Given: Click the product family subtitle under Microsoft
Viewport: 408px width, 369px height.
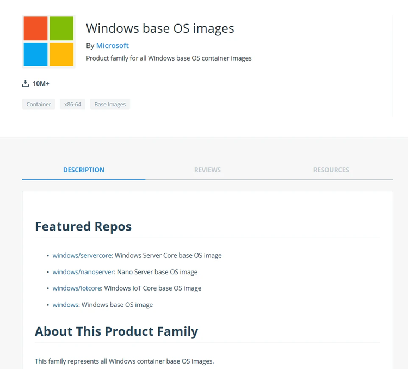Looking at the screenshot, I should 169,58.
